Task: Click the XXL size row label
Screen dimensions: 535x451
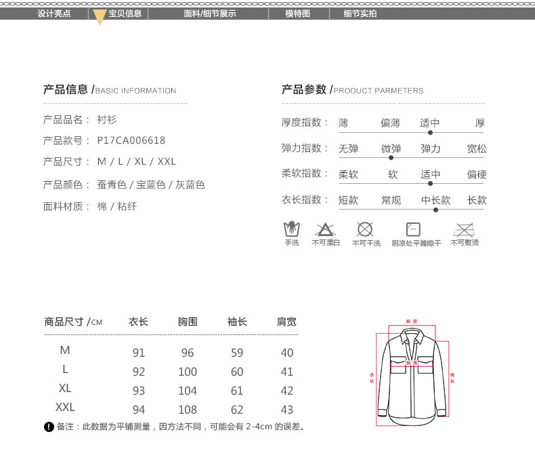Action: [65, 407]
